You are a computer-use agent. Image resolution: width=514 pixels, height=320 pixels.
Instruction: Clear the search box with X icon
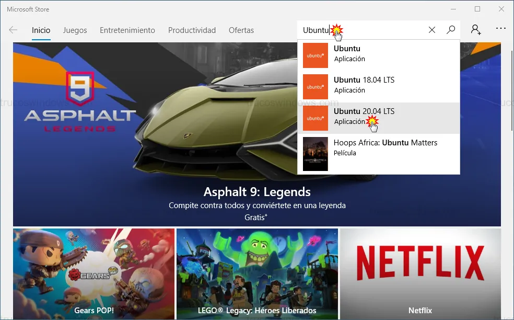(x=432, y=30)
